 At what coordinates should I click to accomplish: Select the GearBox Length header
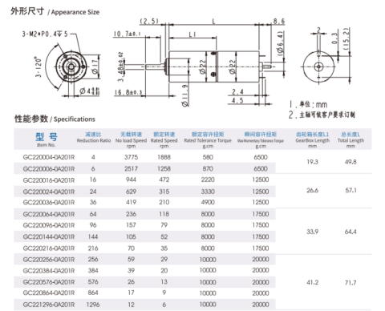(x=312, y=139)
